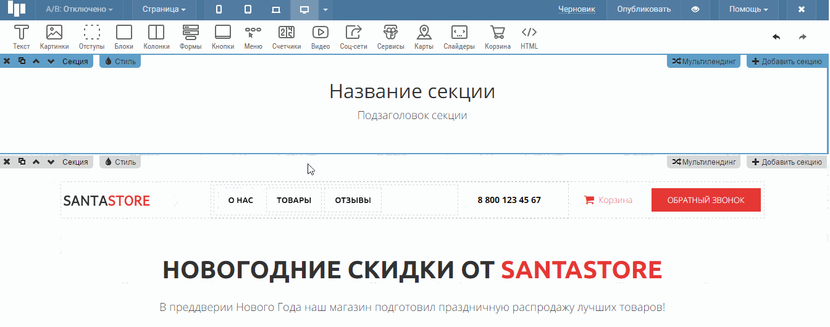This screenshot has width=830, height=327.
Task: Open the Страница dropdown menu
Action: pyautogui.click(x=164, y=10)
